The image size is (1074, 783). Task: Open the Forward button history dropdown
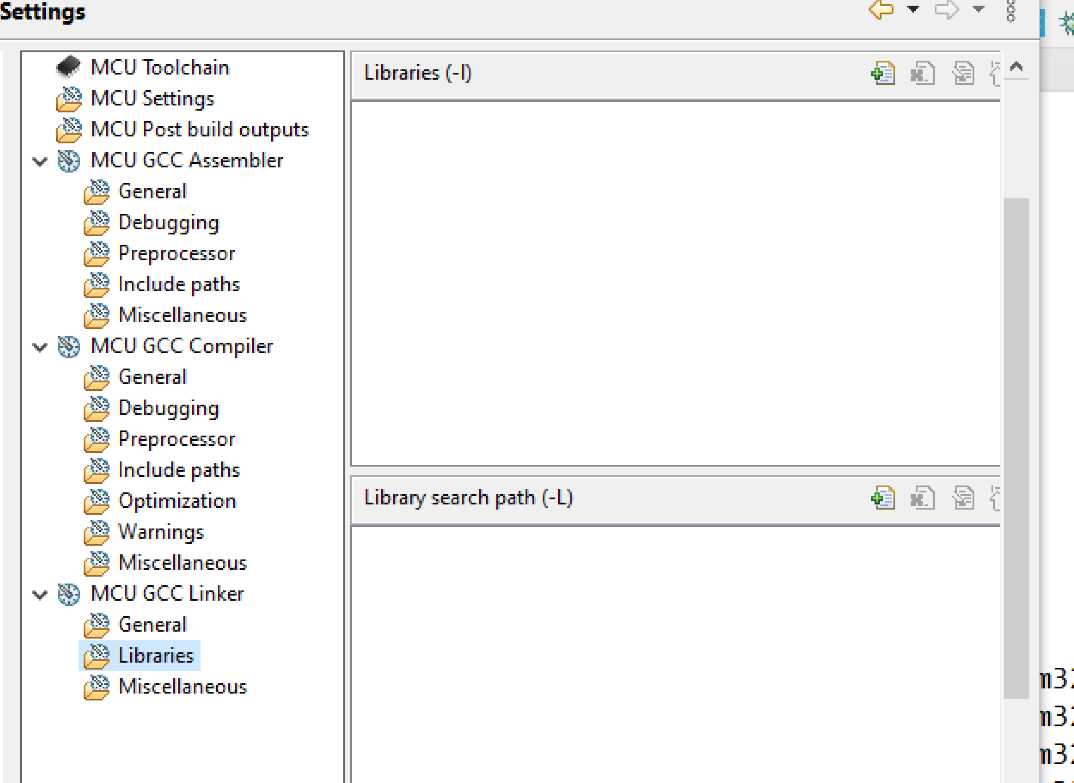point(977,10)
